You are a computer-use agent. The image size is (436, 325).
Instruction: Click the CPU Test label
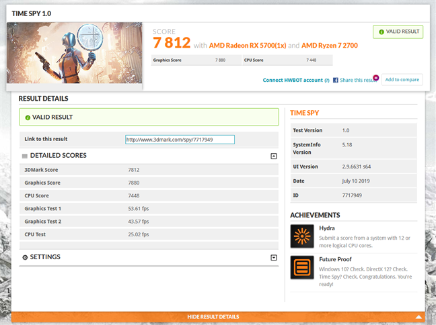[35, 234]
